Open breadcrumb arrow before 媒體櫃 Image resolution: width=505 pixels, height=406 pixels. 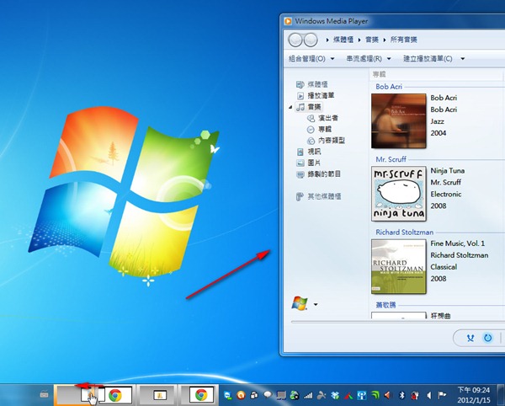point(327,40)
